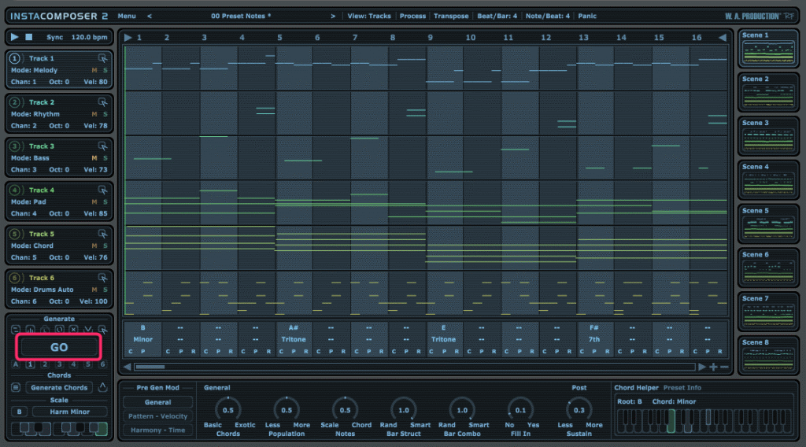The width and height of the screenshot is (806, 447).
Task: Click Track 2 pointer select icon
Action: tap(103, 102)
